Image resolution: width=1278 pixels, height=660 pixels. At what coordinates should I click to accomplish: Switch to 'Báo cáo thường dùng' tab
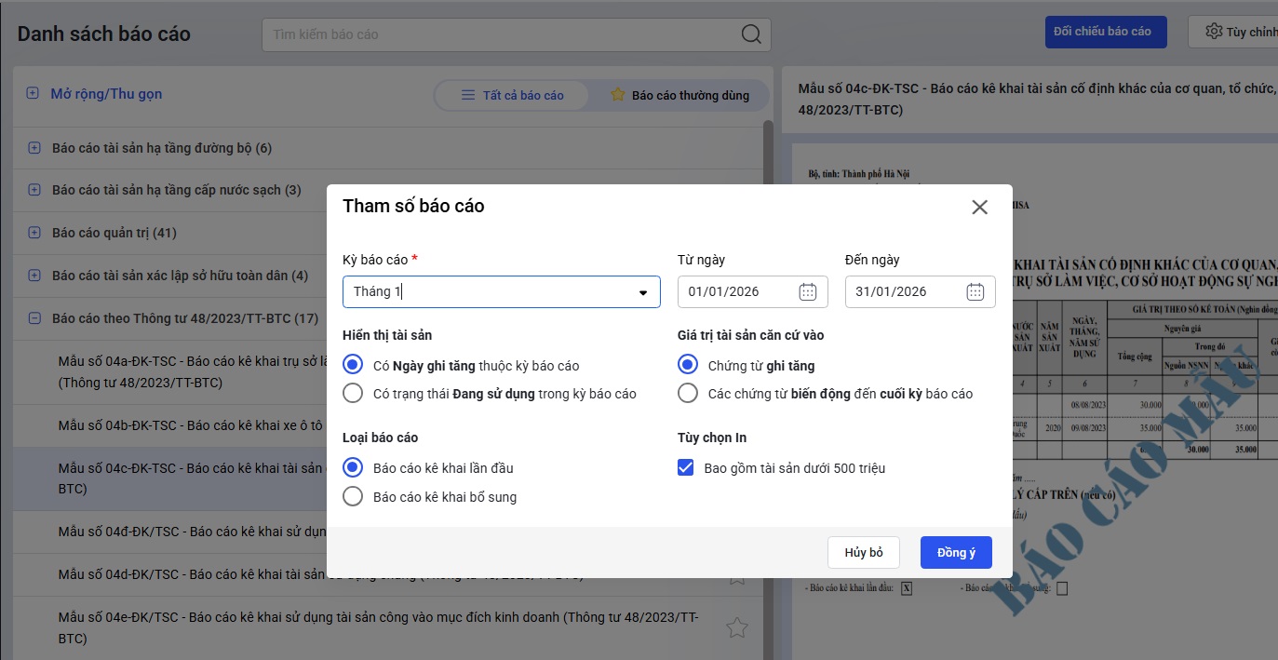pos(679,95)
